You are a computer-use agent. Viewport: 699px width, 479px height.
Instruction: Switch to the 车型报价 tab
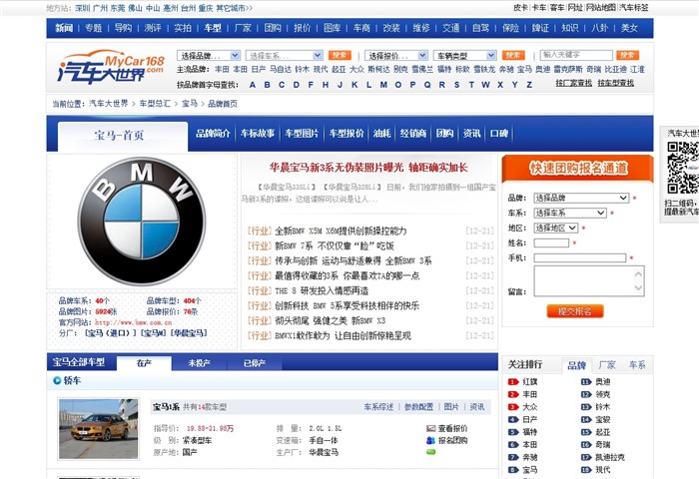click(347, 134)
